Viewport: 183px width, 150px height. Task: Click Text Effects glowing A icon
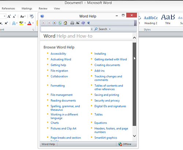pos(14,23)
